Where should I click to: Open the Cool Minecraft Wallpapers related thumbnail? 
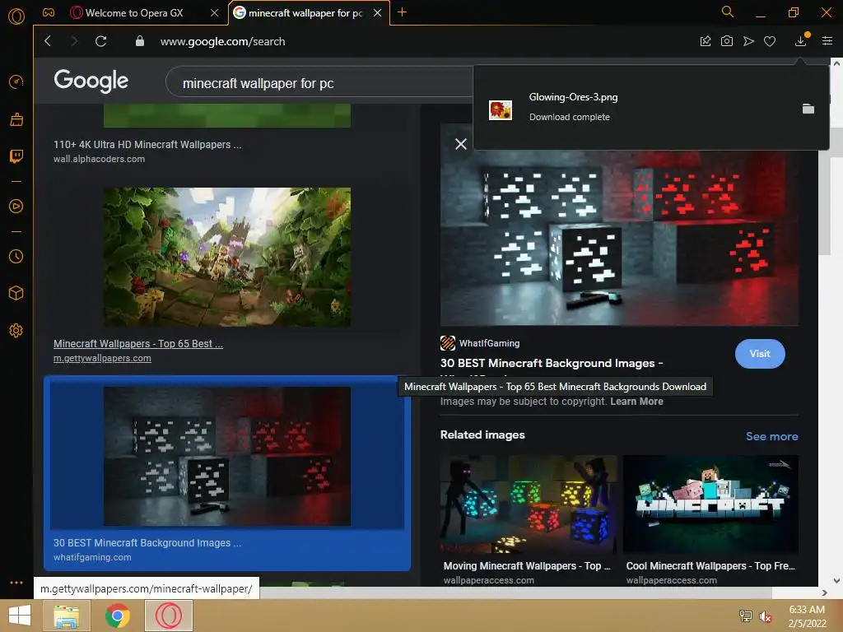(710, 504)
